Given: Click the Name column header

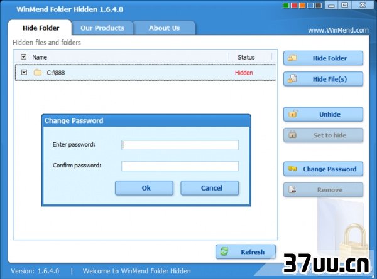Looking at the screenshot, I should [x=40, y=57].
